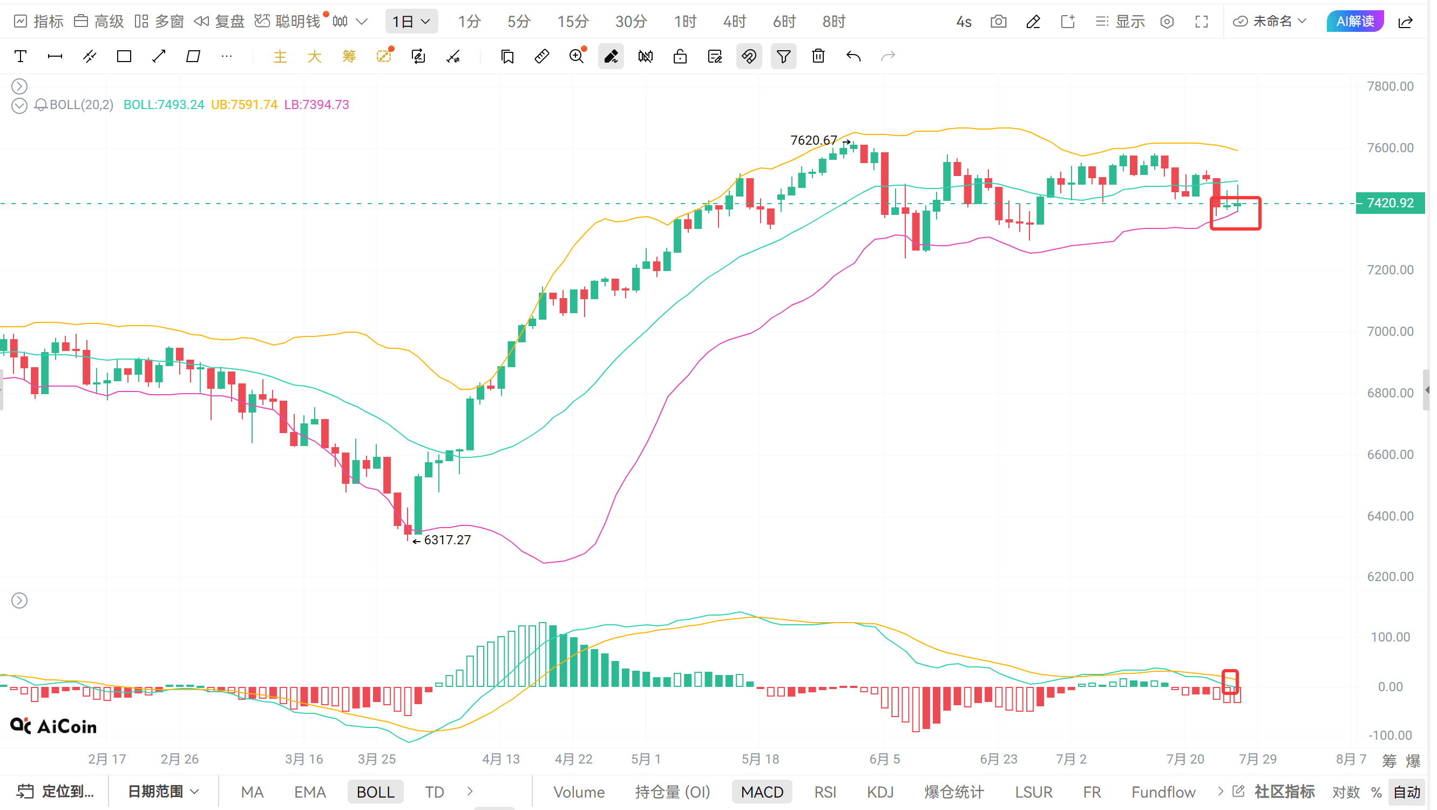This screenshot has height=810, width=1437.
Task: Select the horizontal line drawing tool
Action: (x=55, y=56)
